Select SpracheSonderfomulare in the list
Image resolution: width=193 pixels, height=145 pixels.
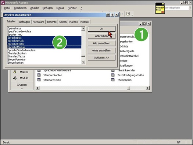[44, 50]
